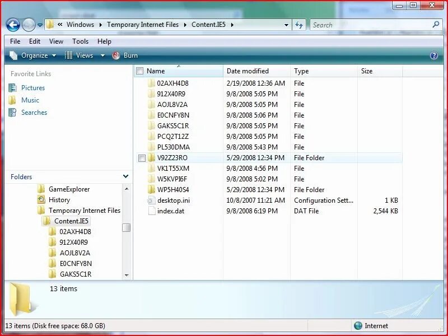Screen dimensions: 448x336
Task: Select GAKS5C1R in the folder tree
Action: coord(76,274)
